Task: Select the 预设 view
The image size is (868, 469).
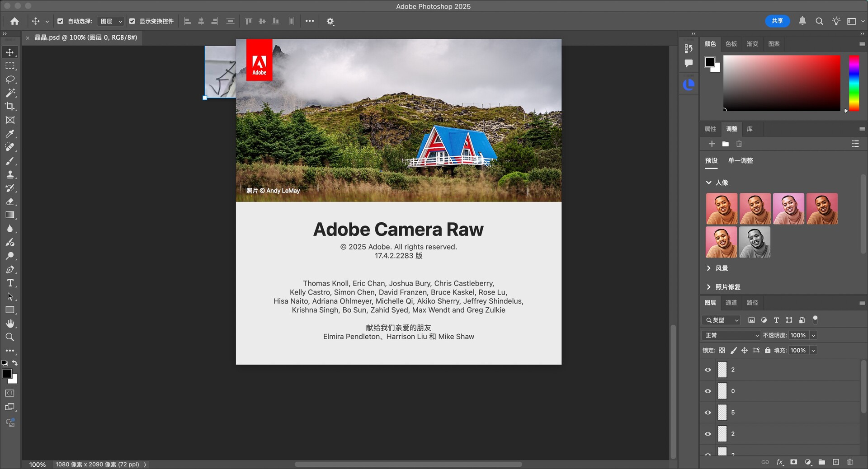Action: coord(711,161)
